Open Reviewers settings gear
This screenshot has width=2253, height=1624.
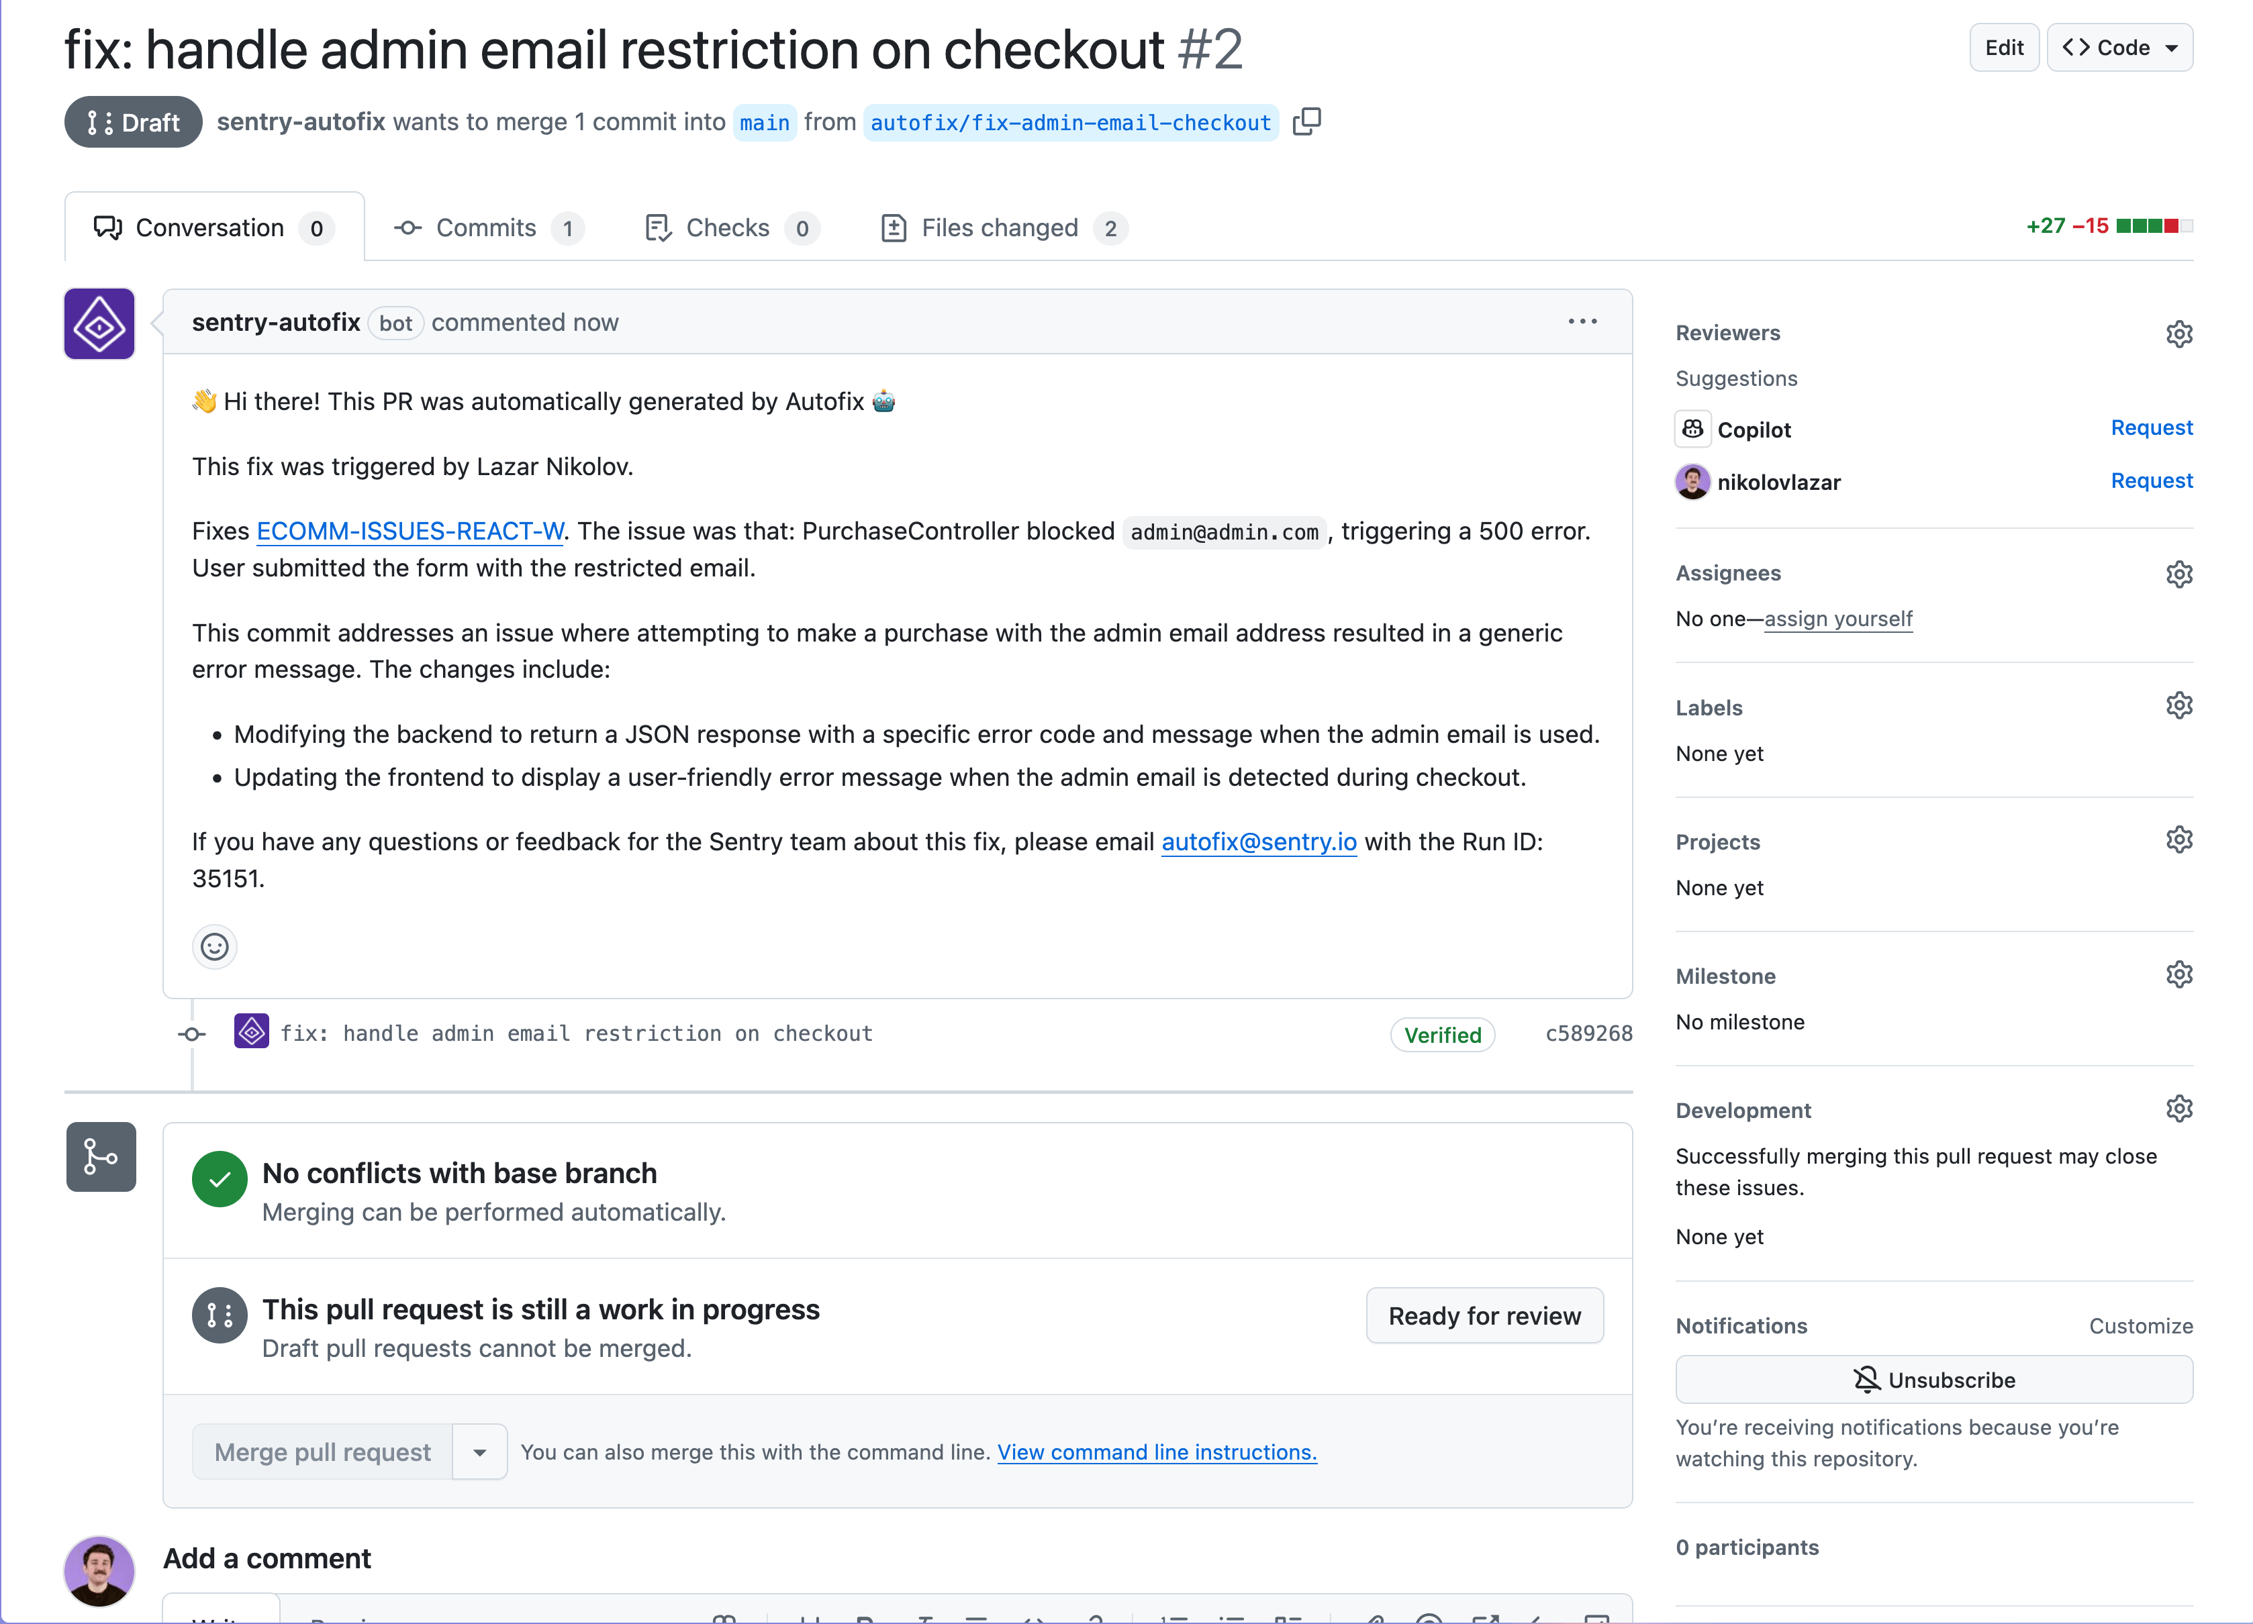pos(2178,334)
